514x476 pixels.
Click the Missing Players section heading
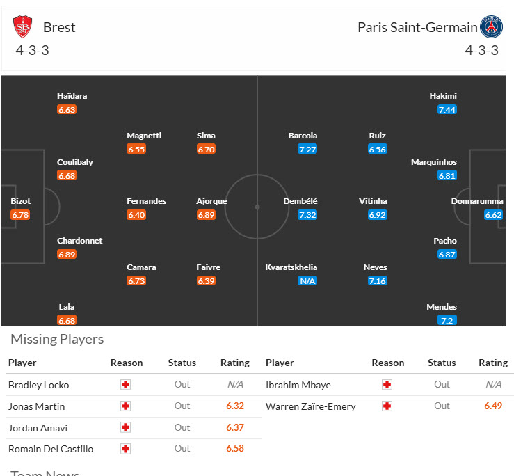57,339
